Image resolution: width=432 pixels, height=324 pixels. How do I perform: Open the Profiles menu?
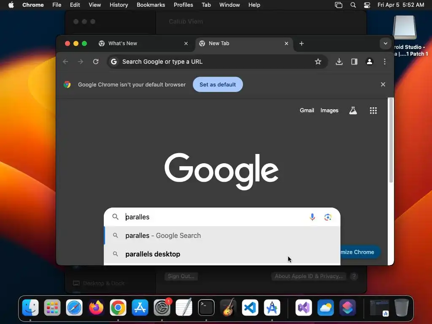(183, 5)
